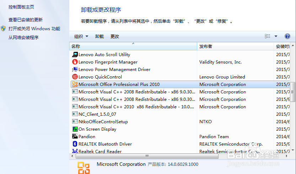
Task: Open help with the question mark icon
Action: coord(287,36)
